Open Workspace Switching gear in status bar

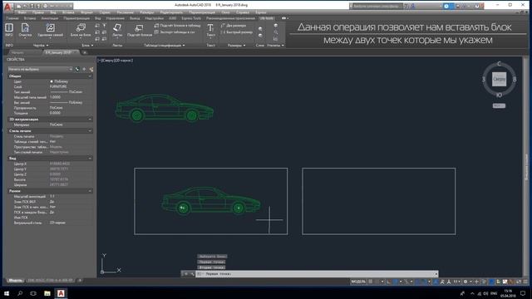(x=465, y=282)
